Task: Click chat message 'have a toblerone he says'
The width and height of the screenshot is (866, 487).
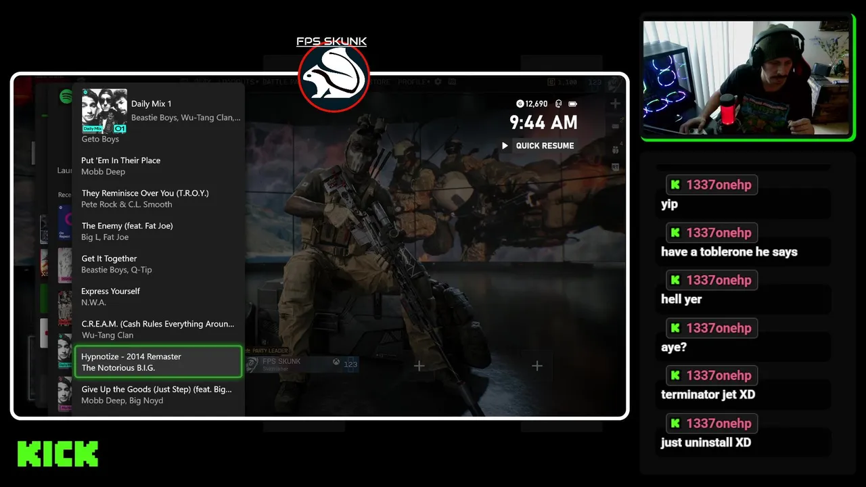Action: tap(729, 252)
